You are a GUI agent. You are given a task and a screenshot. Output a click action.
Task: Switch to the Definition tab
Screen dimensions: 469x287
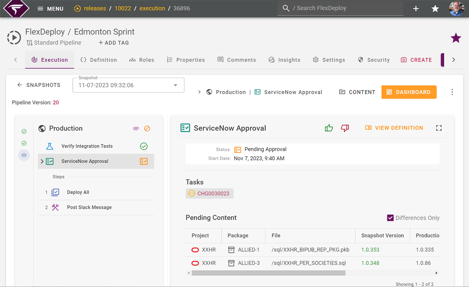coord(99,60)
